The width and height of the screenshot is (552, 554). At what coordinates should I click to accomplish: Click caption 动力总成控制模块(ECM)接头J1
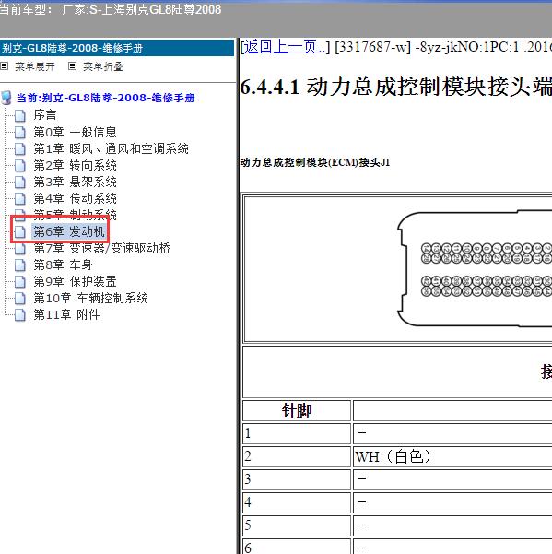[314, 162]
